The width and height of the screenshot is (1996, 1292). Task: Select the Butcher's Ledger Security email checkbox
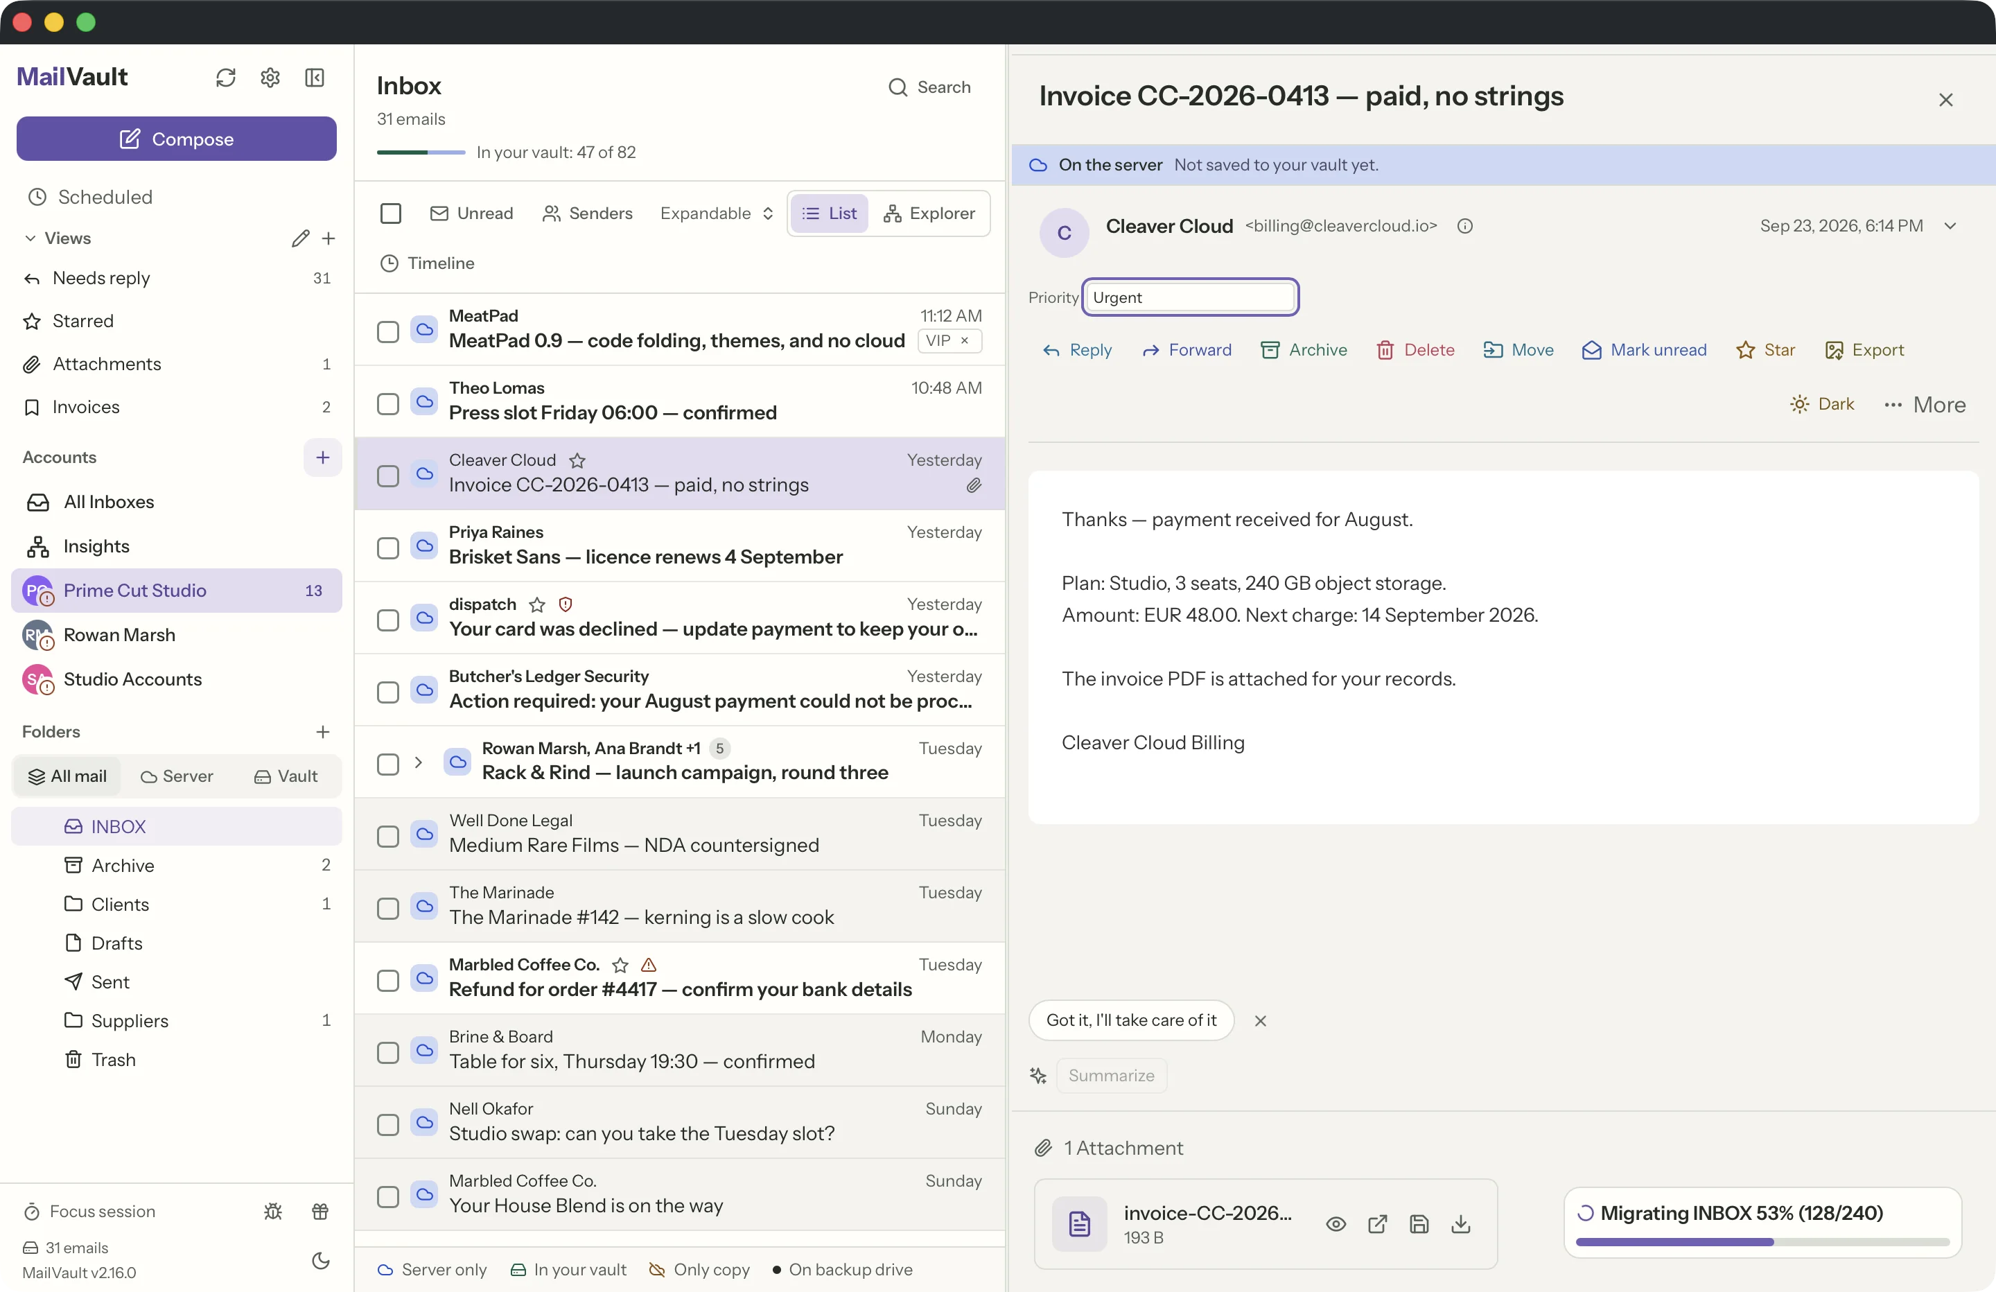pos(387,693)
